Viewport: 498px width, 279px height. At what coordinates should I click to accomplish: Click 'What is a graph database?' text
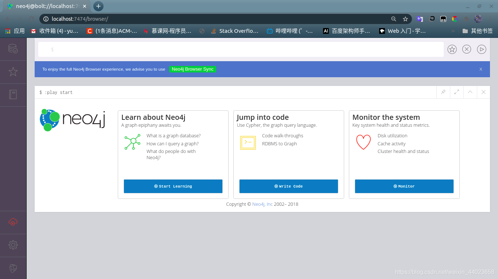(x=174, y=136)
